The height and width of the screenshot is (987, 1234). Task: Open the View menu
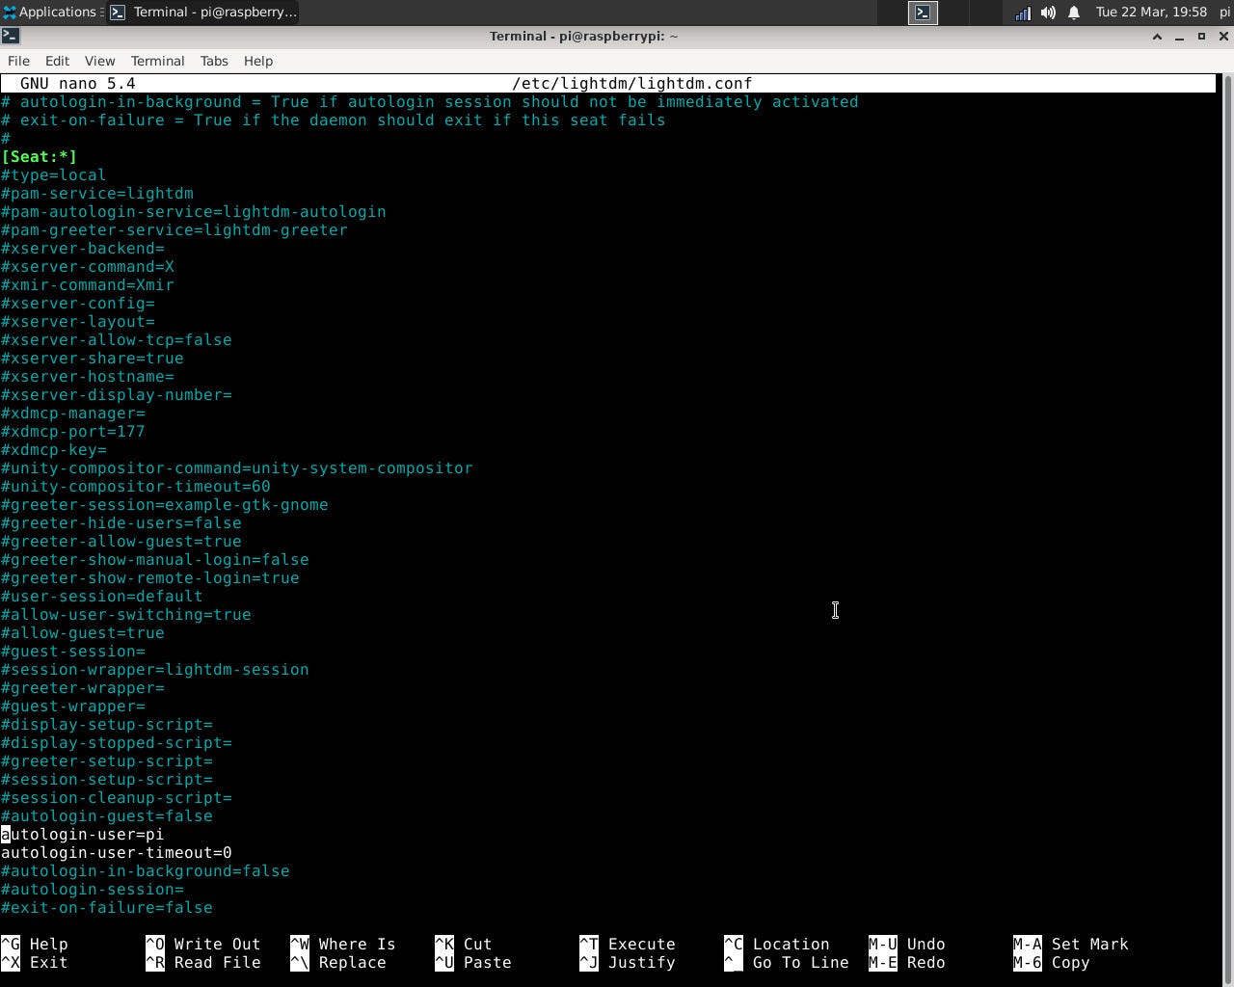[x=99, y=61]
